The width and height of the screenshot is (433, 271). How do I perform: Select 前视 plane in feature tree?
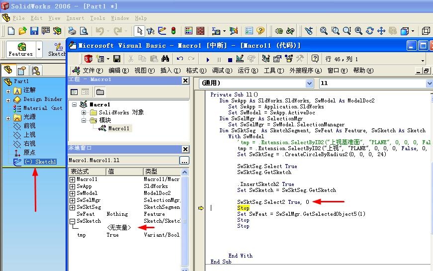click(29, 126)
